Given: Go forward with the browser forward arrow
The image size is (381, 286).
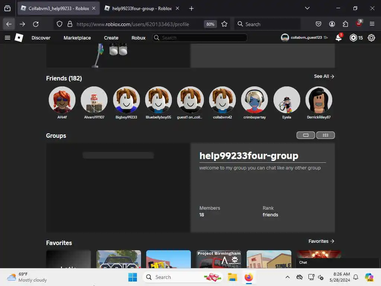Looking at the screenshot, I should click(22, 24).
